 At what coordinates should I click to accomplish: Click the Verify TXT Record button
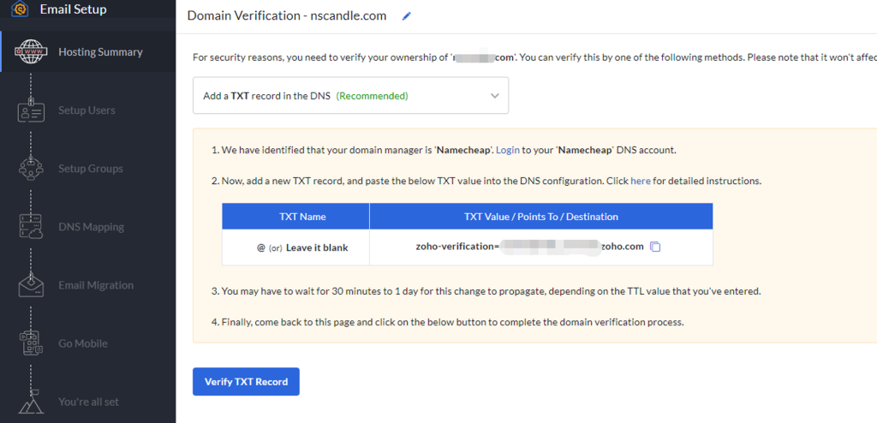click(246, 382)
